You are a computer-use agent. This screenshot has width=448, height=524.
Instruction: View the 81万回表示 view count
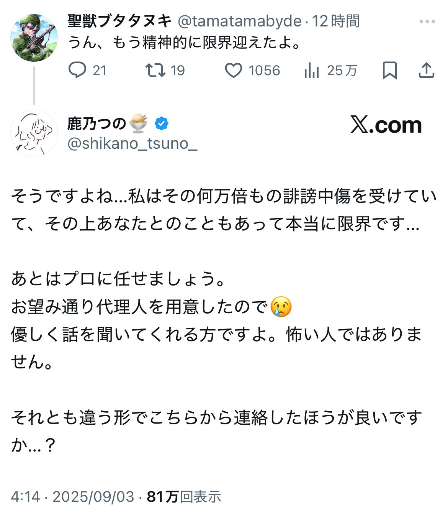(x=184, y=497)
